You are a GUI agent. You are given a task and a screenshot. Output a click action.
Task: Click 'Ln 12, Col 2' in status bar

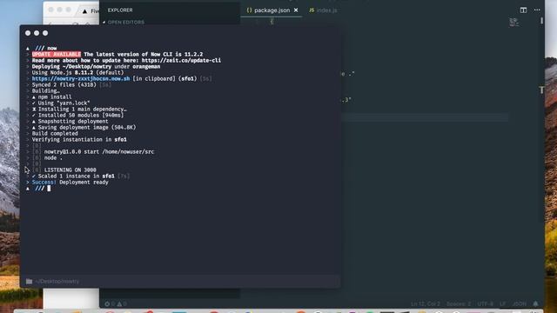coord(426,303)
